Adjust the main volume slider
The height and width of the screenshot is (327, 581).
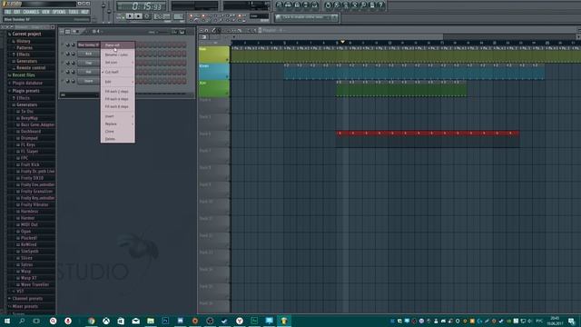point(103,11)
